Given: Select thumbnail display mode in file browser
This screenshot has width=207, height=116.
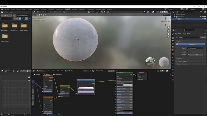Looking at the screenshot, I should click(x=20, y=19).
